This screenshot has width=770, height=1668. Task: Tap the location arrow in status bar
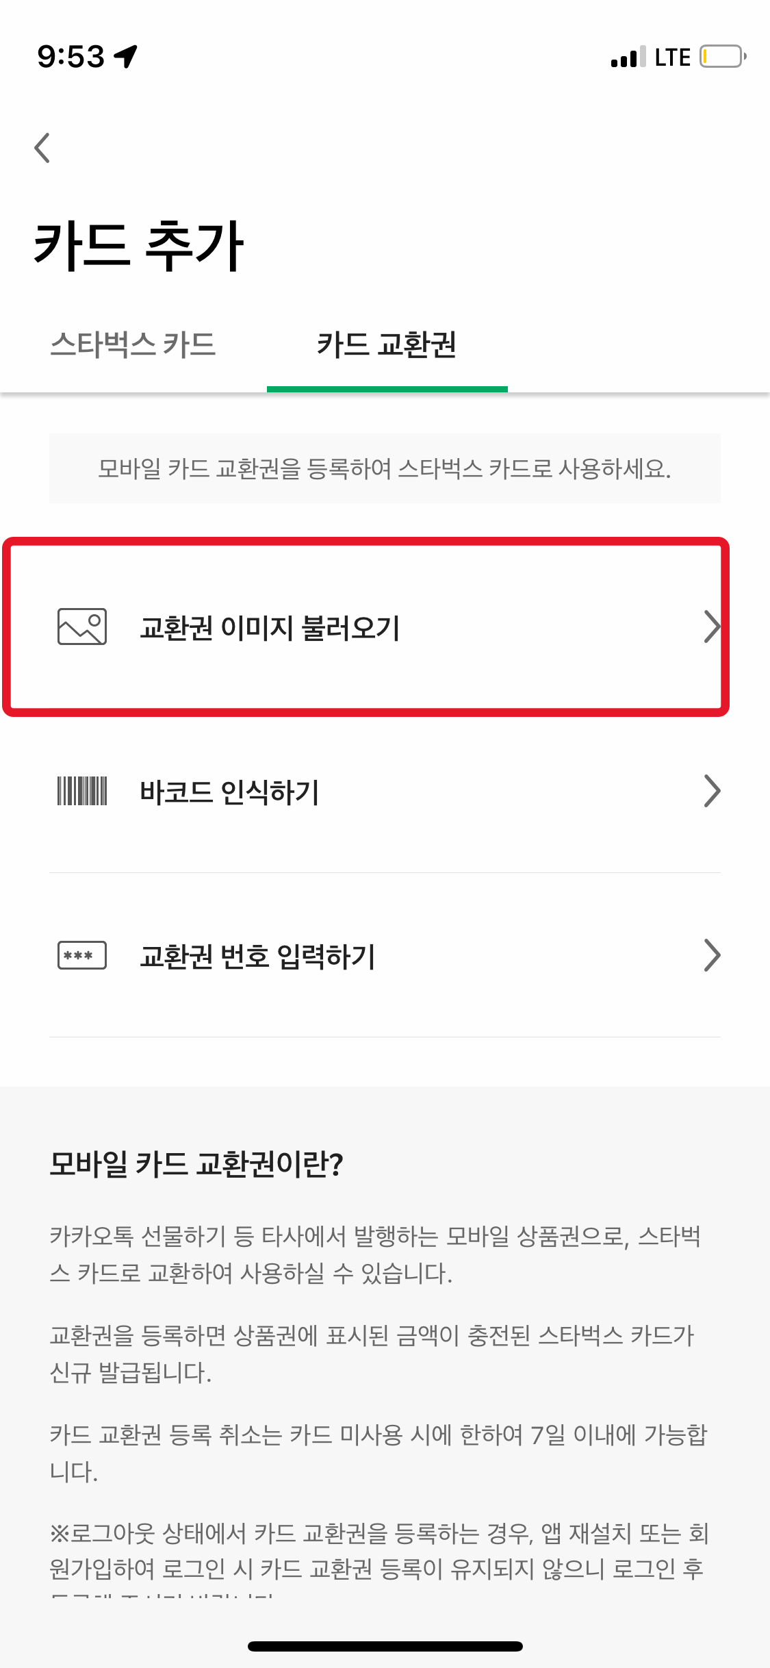point(126,56)
